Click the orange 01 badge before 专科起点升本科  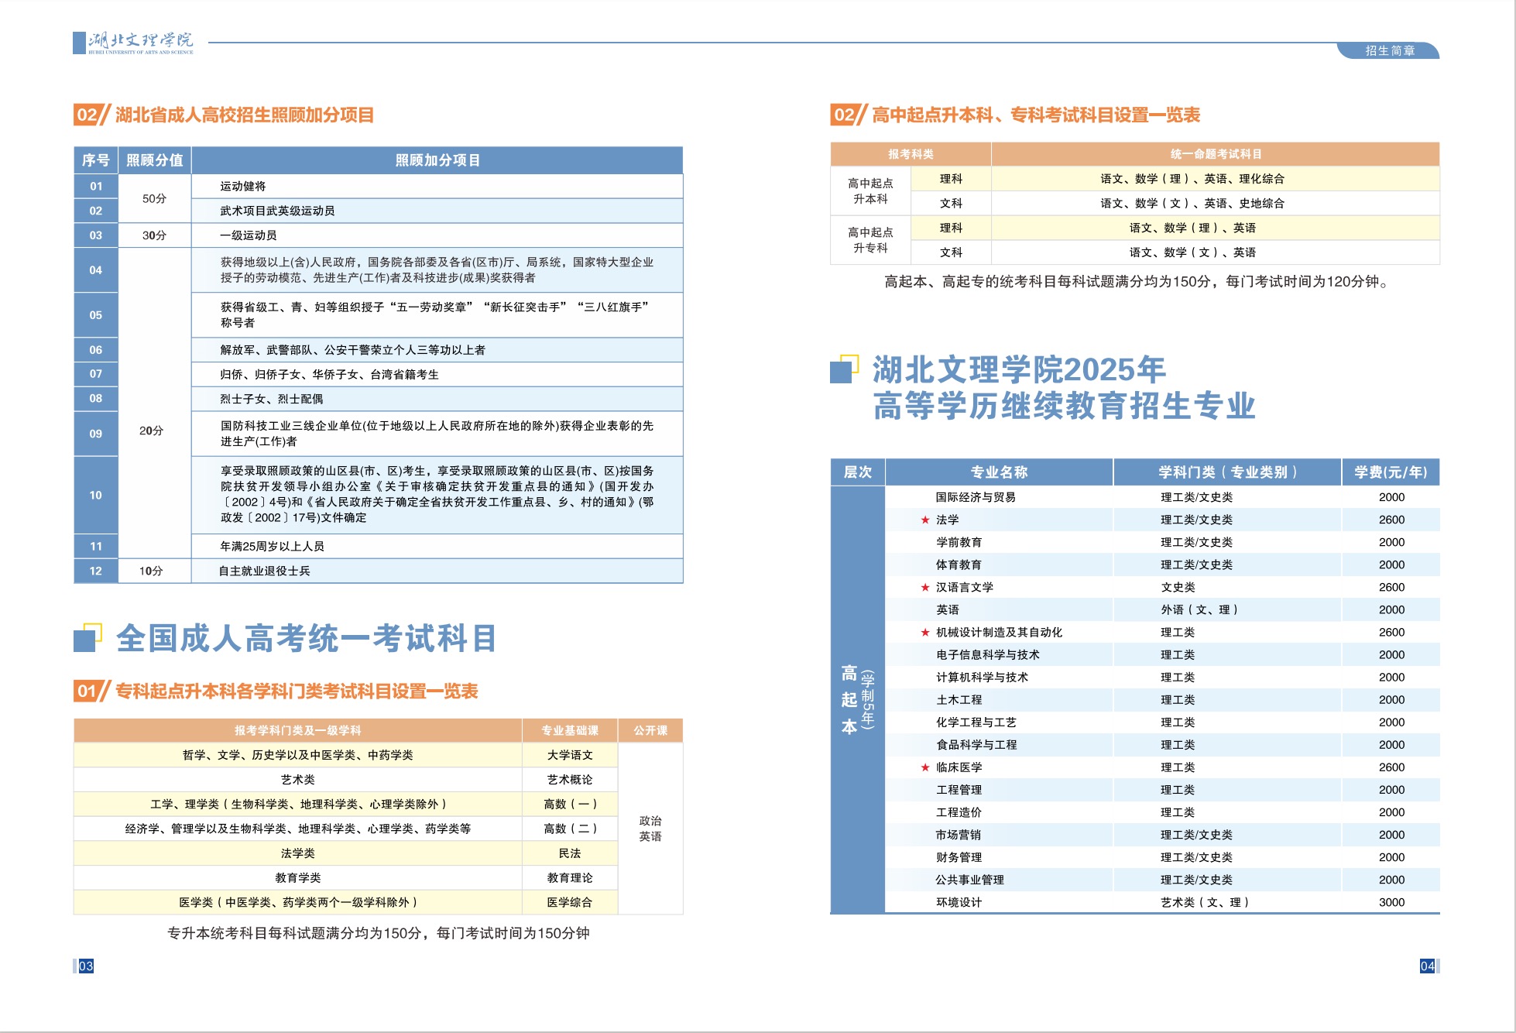click(x=91, y=691)
